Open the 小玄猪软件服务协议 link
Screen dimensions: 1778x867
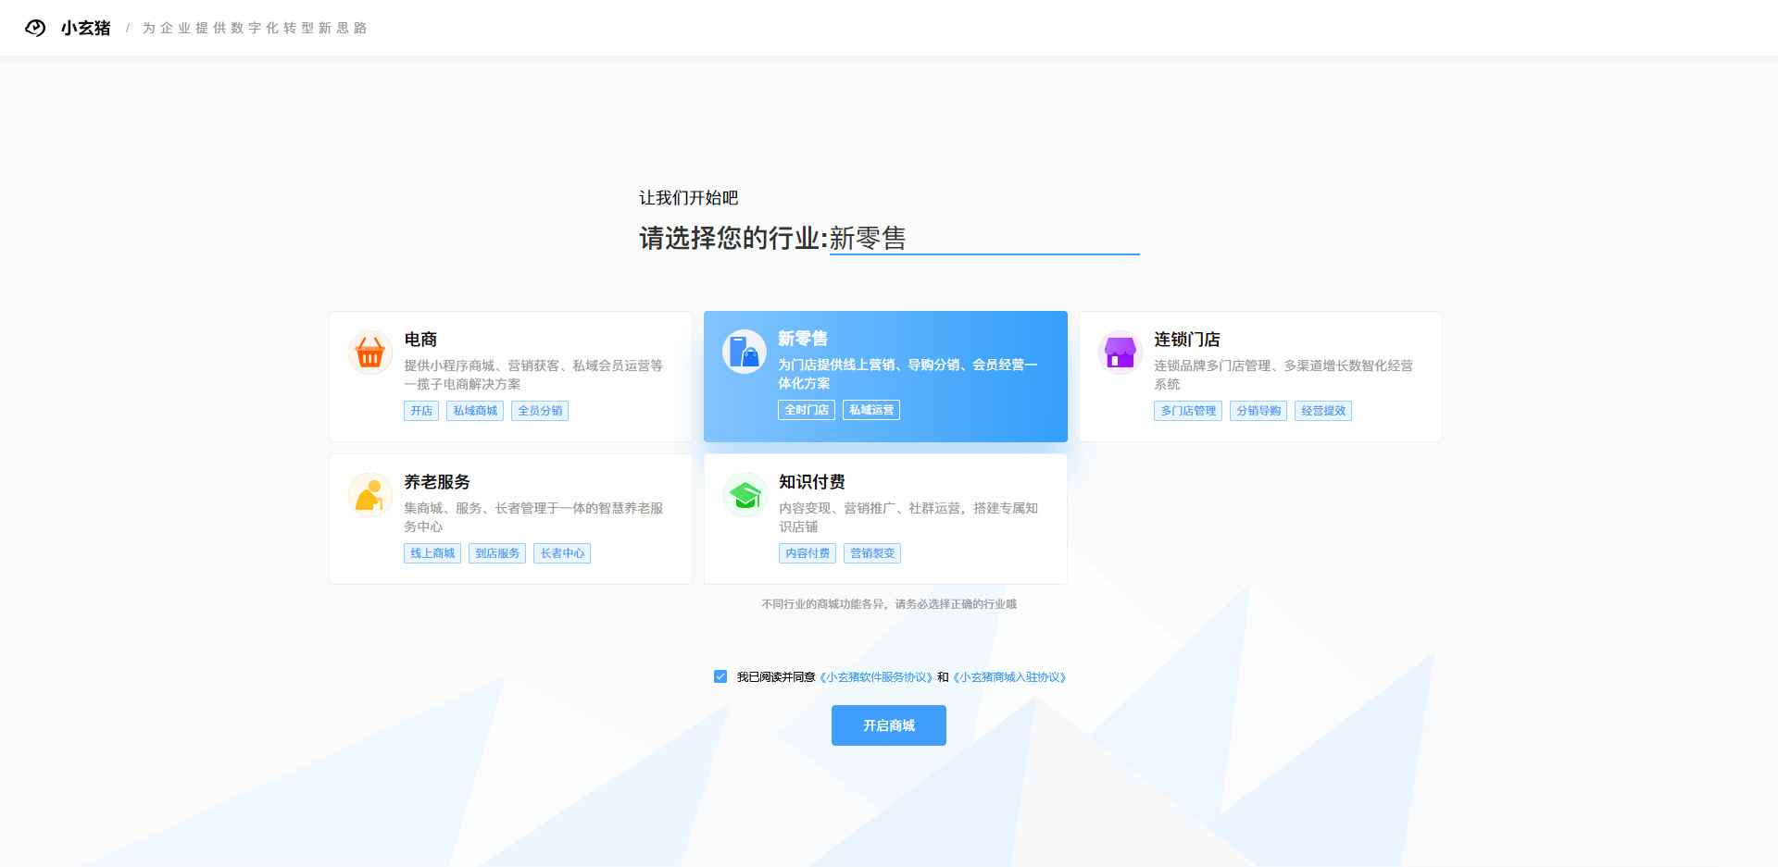[x=876, y=677]
